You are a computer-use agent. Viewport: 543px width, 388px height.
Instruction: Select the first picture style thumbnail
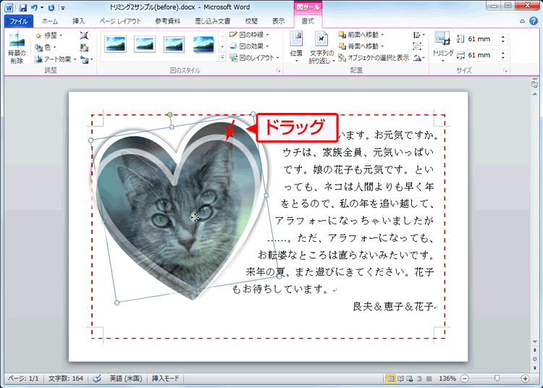(x=116, y=44)
